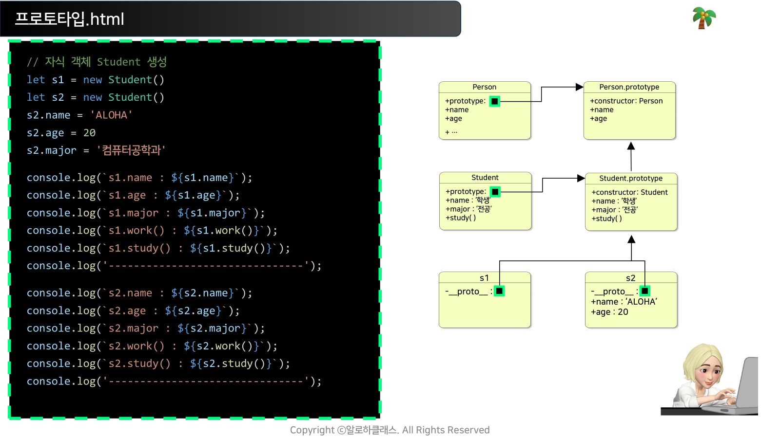Click the 프로토타입.html title bar
The image size is (780, 438).
coord(230,19)
